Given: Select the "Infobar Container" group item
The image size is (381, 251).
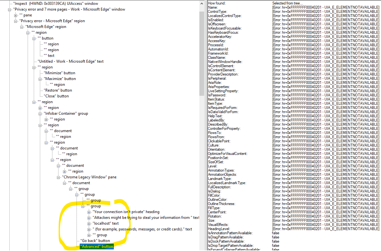Looking at the screenshot, I should pyautogui.click(x=66, y=114).
